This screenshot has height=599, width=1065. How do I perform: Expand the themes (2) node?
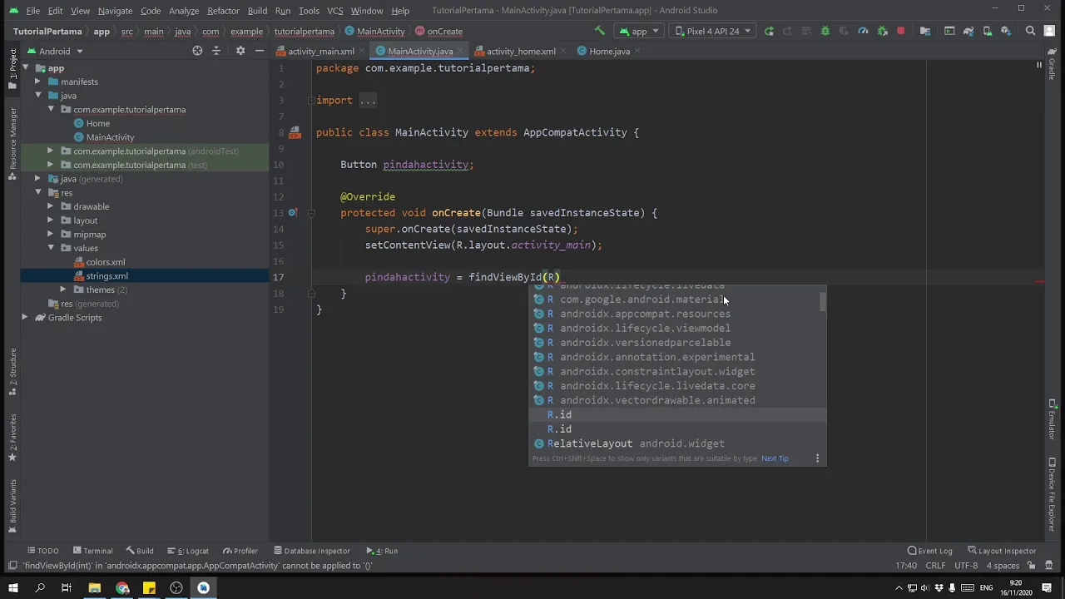tap(63, 290)
